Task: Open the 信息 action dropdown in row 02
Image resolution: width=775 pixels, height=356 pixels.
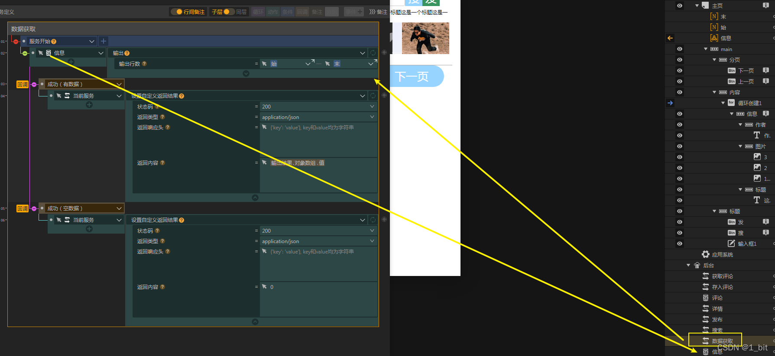Action: click(x=101, y=53)
